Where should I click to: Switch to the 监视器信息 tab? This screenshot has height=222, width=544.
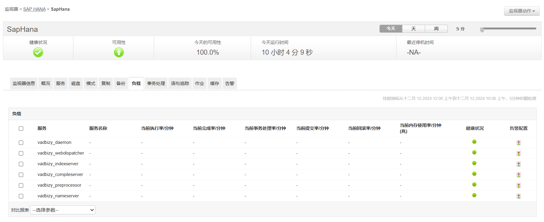[24, 84]
